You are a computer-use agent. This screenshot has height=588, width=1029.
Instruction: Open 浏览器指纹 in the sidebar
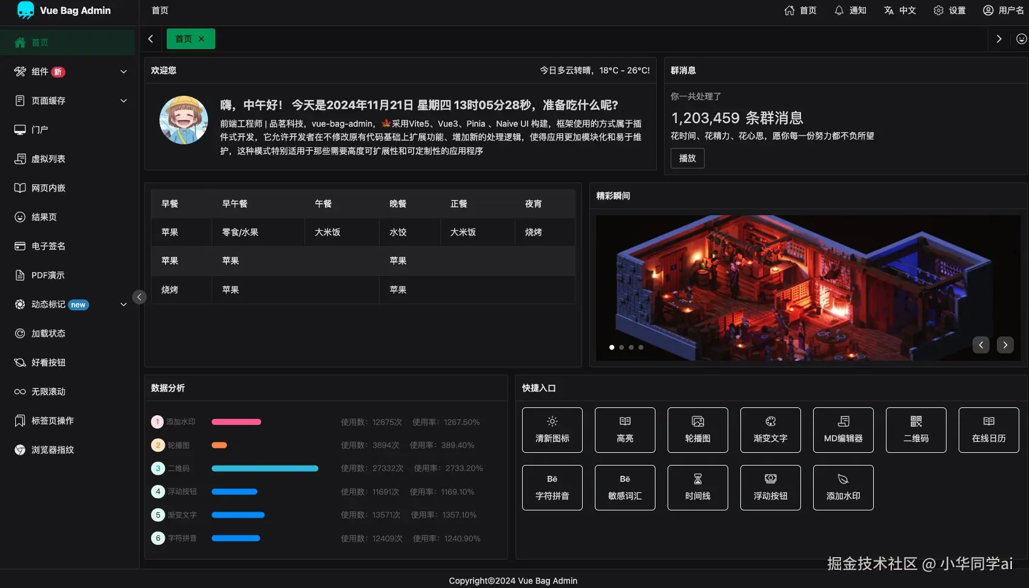click(x=67, y=450)
